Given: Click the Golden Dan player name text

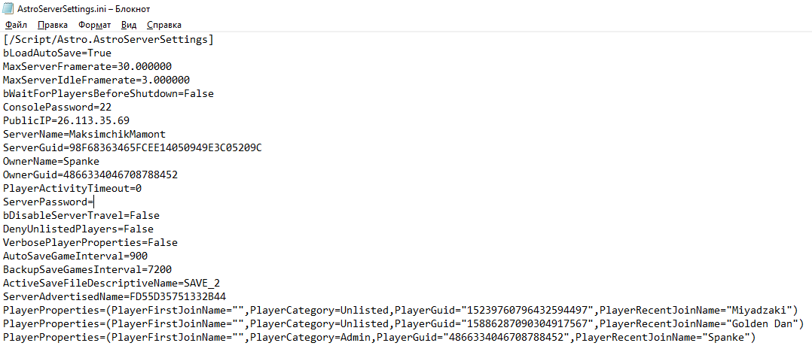Looking at the screenshot, I should pos(765,324).
